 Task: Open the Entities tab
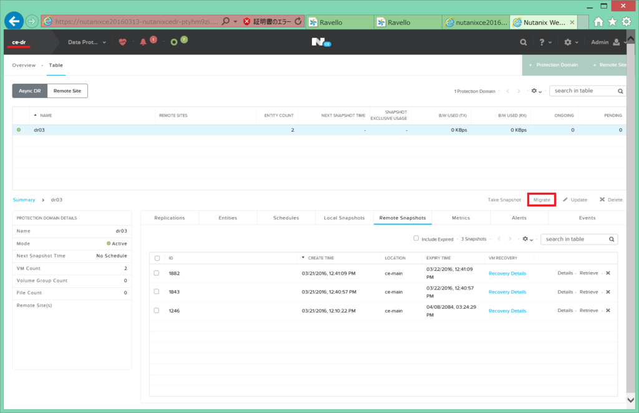click(x=228, y=218)
